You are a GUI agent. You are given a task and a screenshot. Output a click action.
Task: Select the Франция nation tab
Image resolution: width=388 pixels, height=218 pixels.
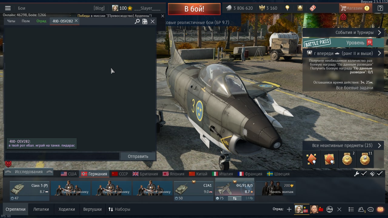pyautogui.click(x=250, y=174)
